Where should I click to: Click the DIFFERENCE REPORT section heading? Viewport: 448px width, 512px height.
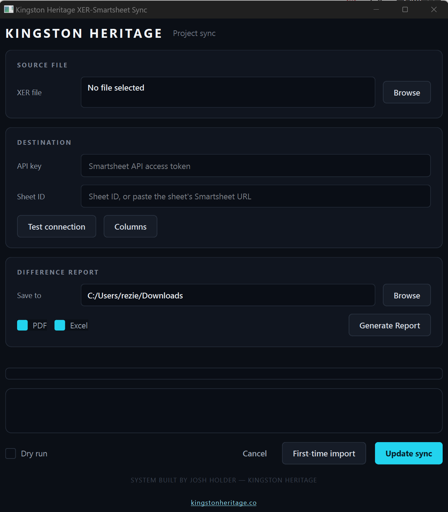[x=58, y=272]
